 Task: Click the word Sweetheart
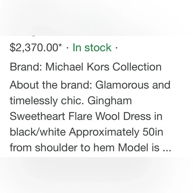[x=37, y=116]
